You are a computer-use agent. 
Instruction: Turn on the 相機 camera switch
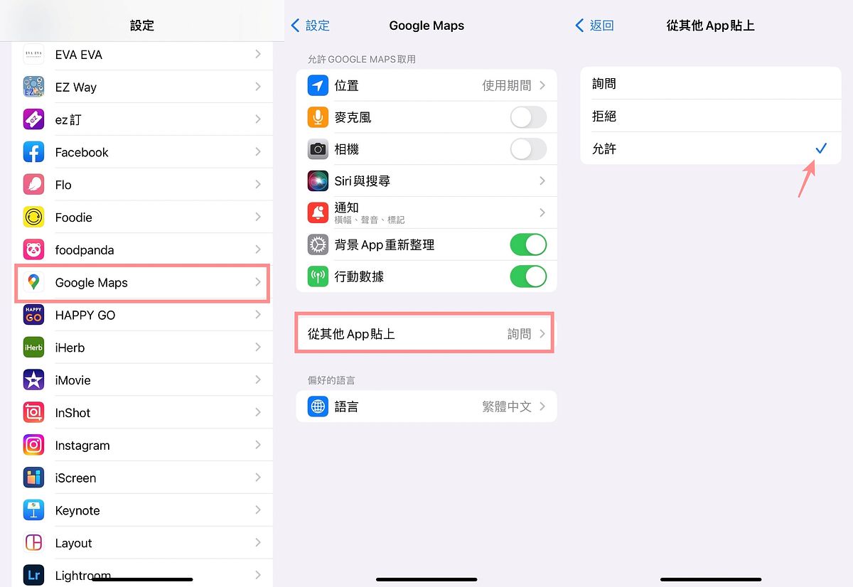pos(528,149)
